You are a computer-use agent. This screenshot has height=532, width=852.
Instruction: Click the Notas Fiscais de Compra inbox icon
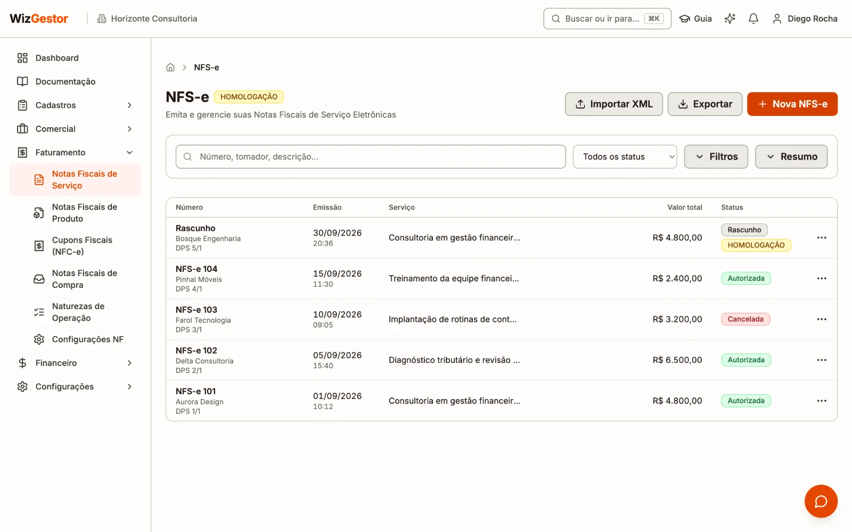pos(39,279)
